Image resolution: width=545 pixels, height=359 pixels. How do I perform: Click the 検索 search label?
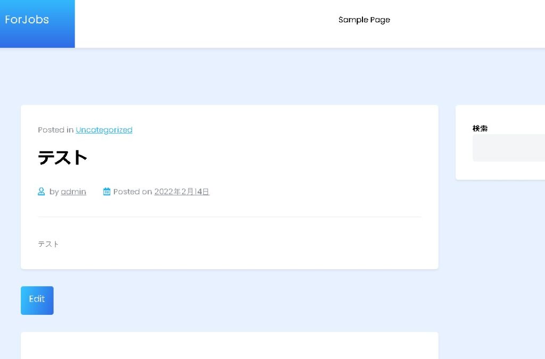click(480, 128)
